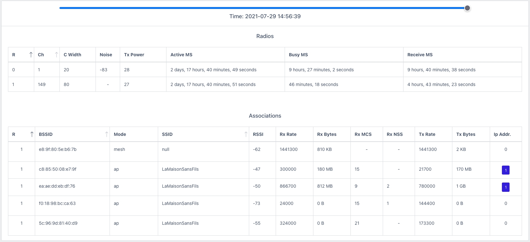Click the SSID column sort arrow

tap(246, 134)
